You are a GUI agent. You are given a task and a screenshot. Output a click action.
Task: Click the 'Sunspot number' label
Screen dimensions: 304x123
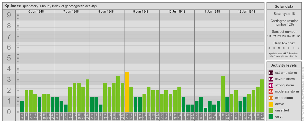(x=284, y=32)
